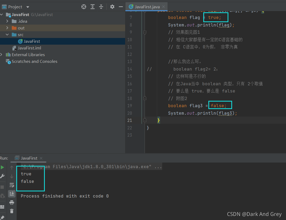The height and width of the screenshot is (220, 286).
Task: Click 'System.out.println(flag3);' line
Action: [x=202, y=113]
